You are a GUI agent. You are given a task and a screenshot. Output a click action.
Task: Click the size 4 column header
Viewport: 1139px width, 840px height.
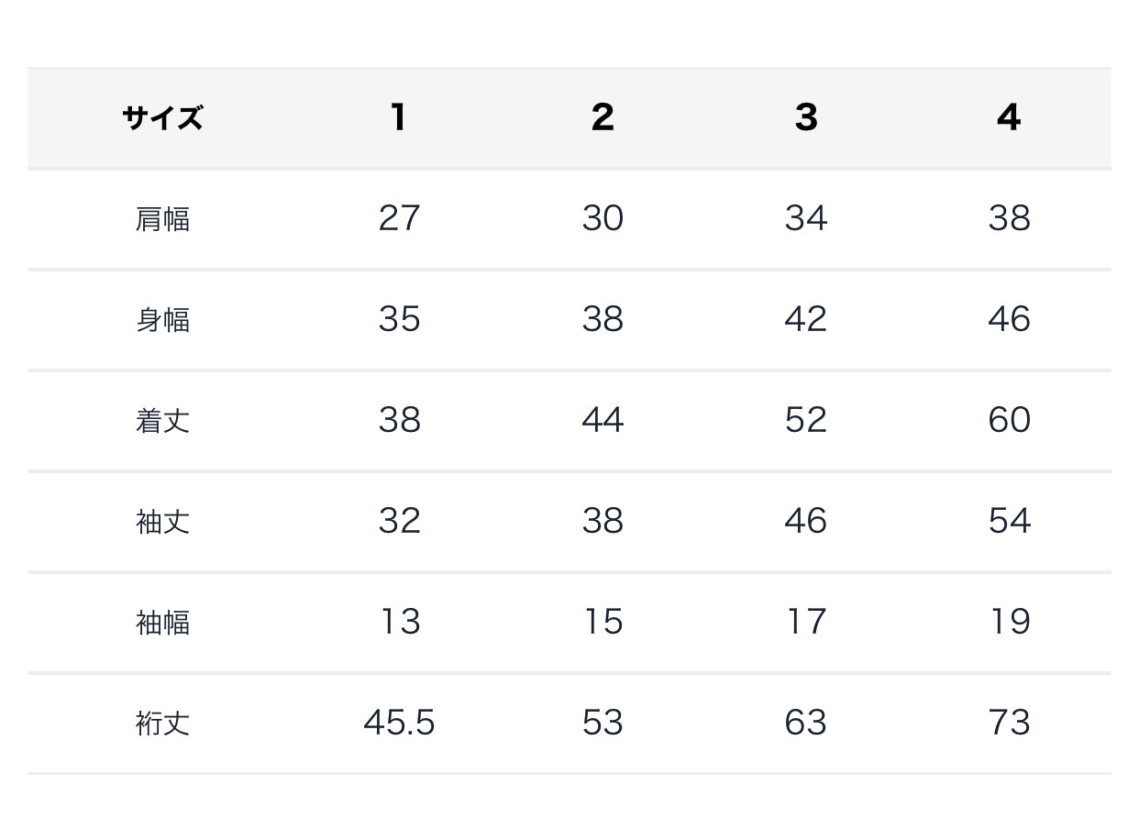1009,117
